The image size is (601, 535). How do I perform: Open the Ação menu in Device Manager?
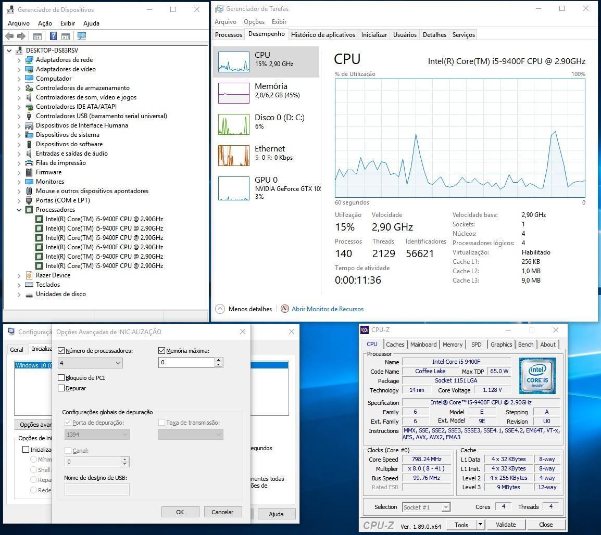pos(45,23)
